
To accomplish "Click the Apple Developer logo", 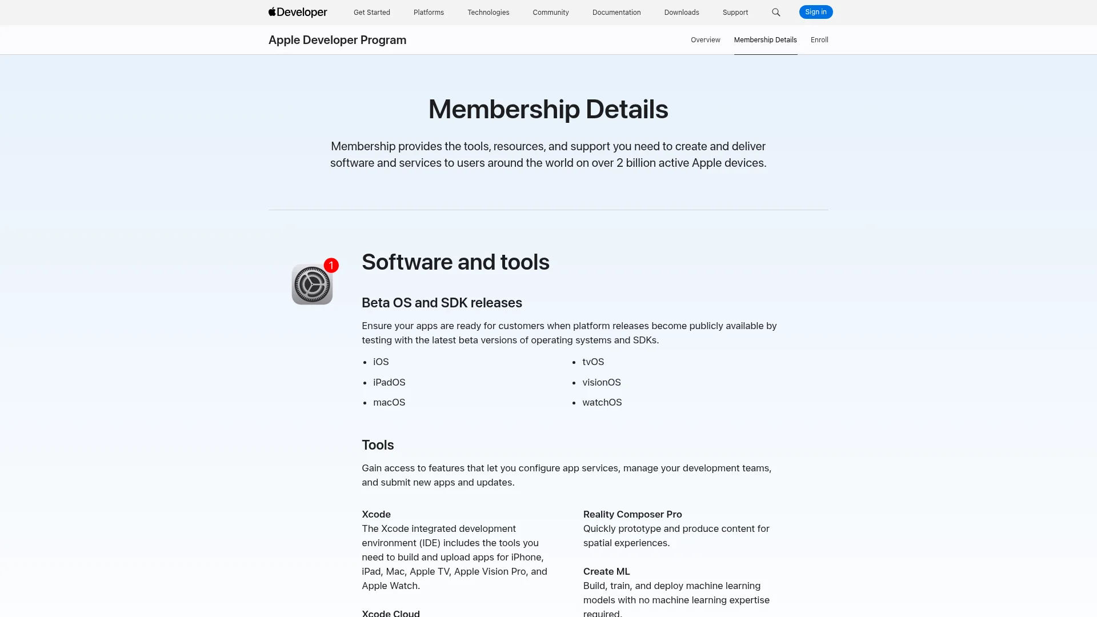I will (x=298, y=12).
